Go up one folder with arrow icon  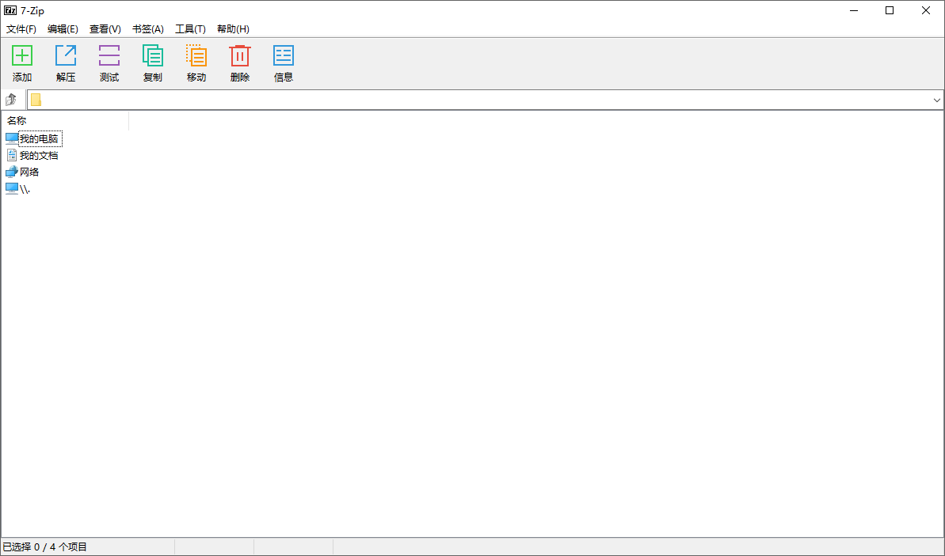point(11,100)
